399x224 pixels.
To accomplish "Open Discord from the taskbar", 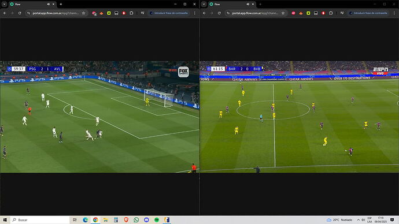I will (x=146, y=220).
